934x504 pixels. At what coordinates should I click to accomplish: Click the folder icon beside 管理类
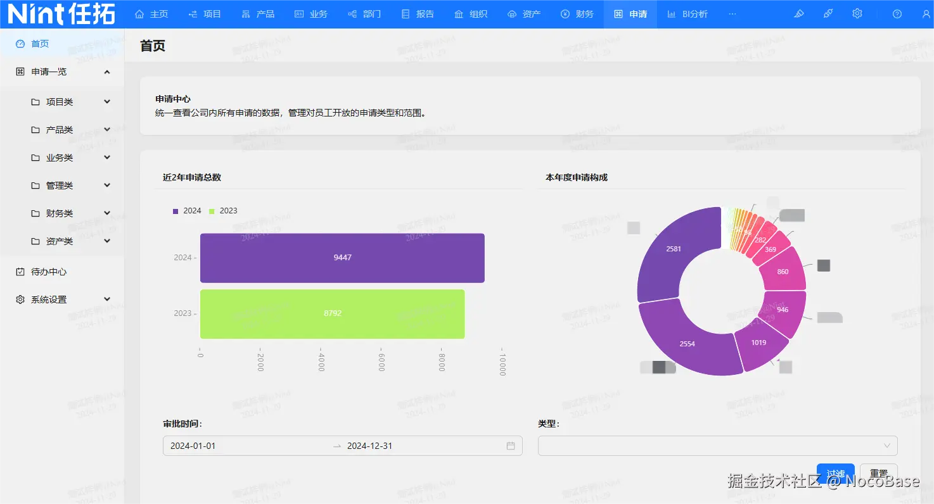[36, 185]
